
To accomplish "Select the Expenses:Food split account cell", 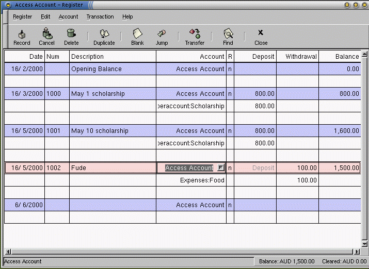I will click(191, 180).
